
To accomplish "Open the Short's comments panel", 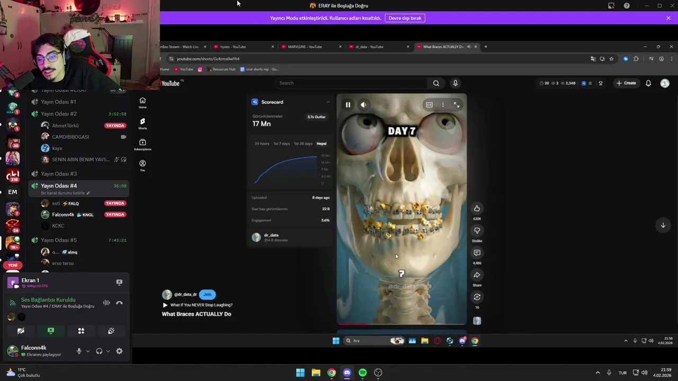I will click(477, 253).
